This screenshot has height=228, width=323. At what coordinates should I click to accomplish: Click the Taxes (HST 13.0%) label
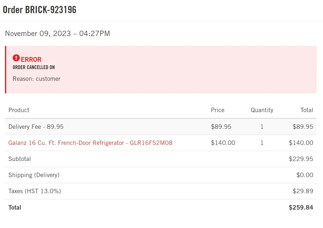click(x=35, y=191)
